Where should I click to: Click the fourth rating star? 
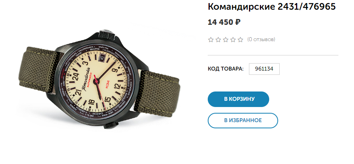coord(233,40)
